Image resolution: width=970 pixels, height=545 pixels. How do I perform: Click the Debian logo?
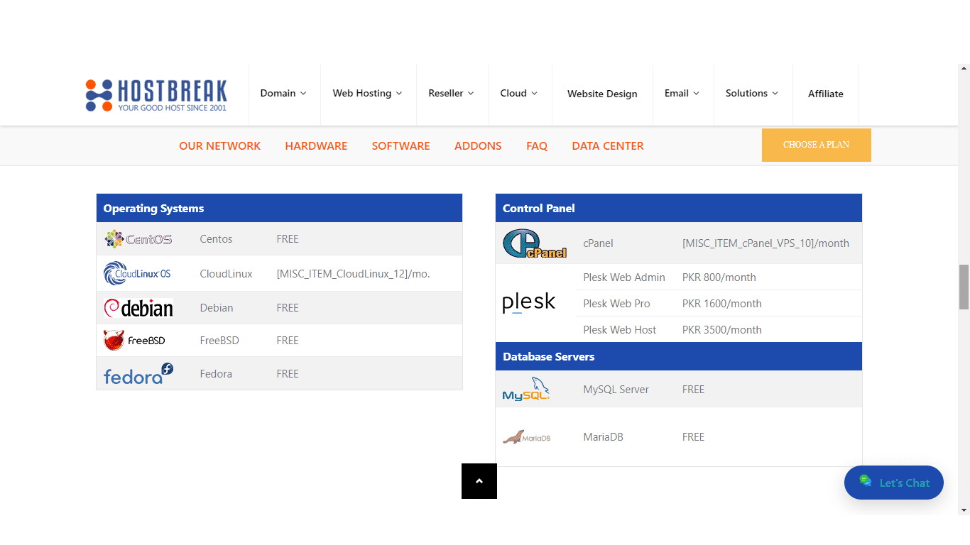138,308
